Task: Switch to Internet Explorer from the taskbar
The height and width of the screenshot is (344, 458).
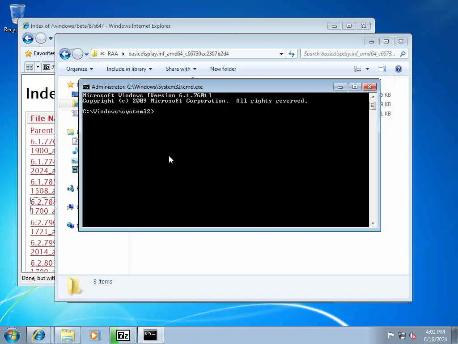Action: [39, 335]
